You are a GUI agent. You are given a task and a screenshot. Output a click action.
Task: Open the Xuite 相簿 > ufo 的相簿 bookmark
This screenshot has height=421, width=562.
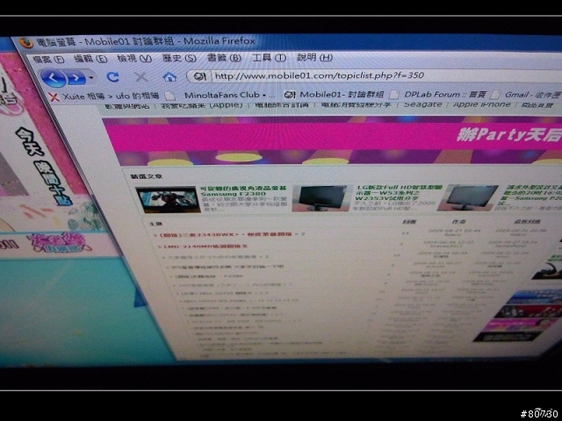pyautogui.click(x=111, y=96)
